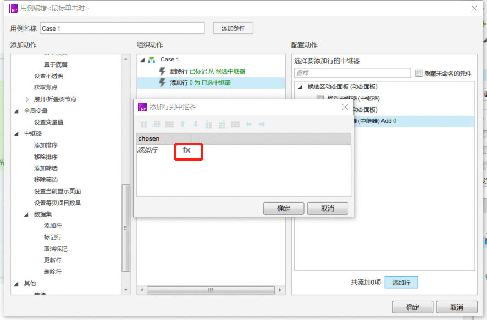Viewport: 487px width, 320px height.
Task: Click 确定 in 添加行到中继器 dialog
Action: tap(284, 209)
